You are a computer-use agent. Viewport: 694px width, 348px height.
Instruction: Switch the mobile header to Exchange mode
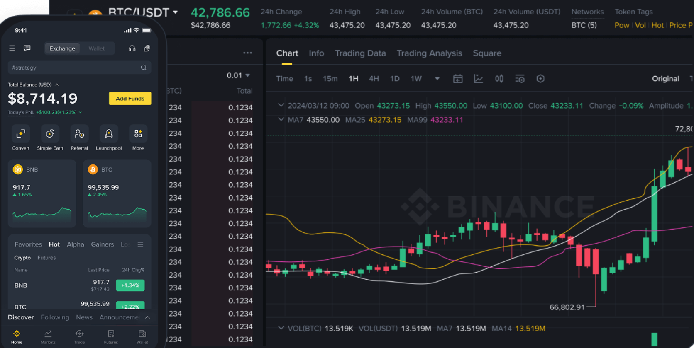pos(62,48)
